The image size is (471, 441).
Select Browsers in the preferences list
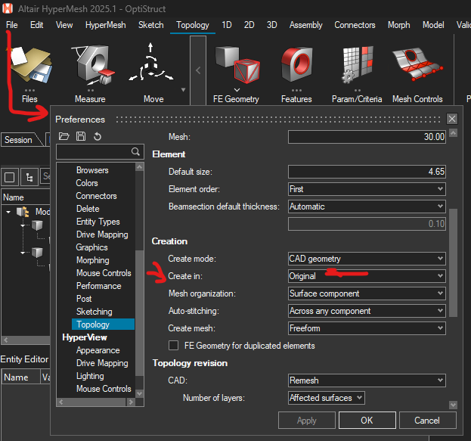92,170
